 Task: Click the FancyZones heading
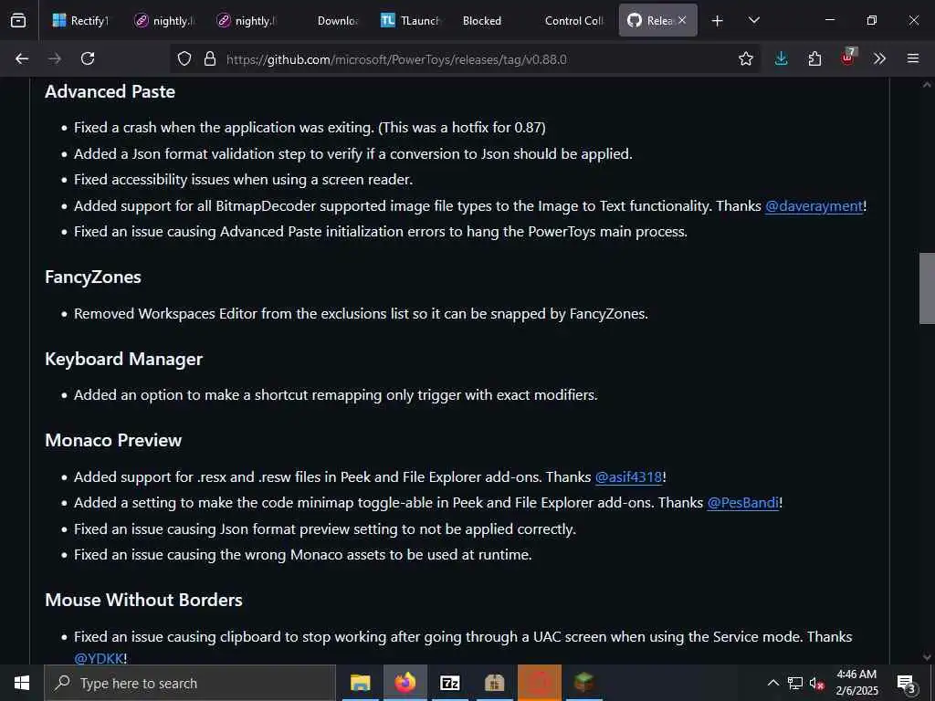93,277
